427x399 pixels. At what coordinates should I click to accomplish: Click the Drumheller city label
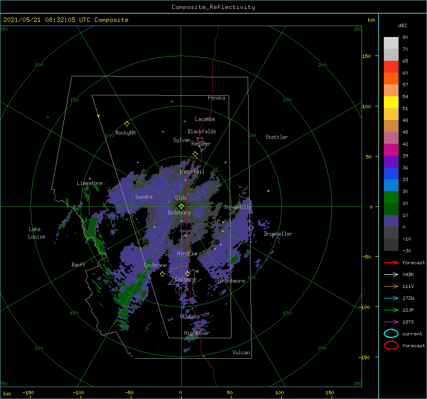pyautogui.click(x=278, y=234)
